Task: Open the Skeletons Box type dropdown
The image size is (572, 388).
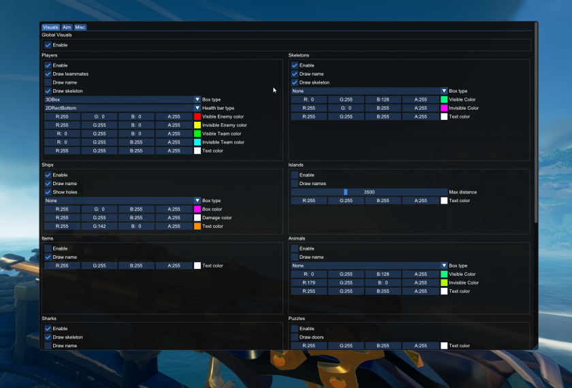Action: pyautogui.click(x=369, y=91)
